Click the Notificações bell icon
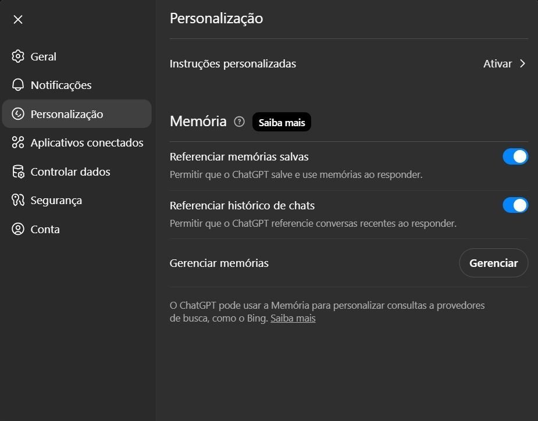Screen dimensions: 538x421 tap(18, 85)
